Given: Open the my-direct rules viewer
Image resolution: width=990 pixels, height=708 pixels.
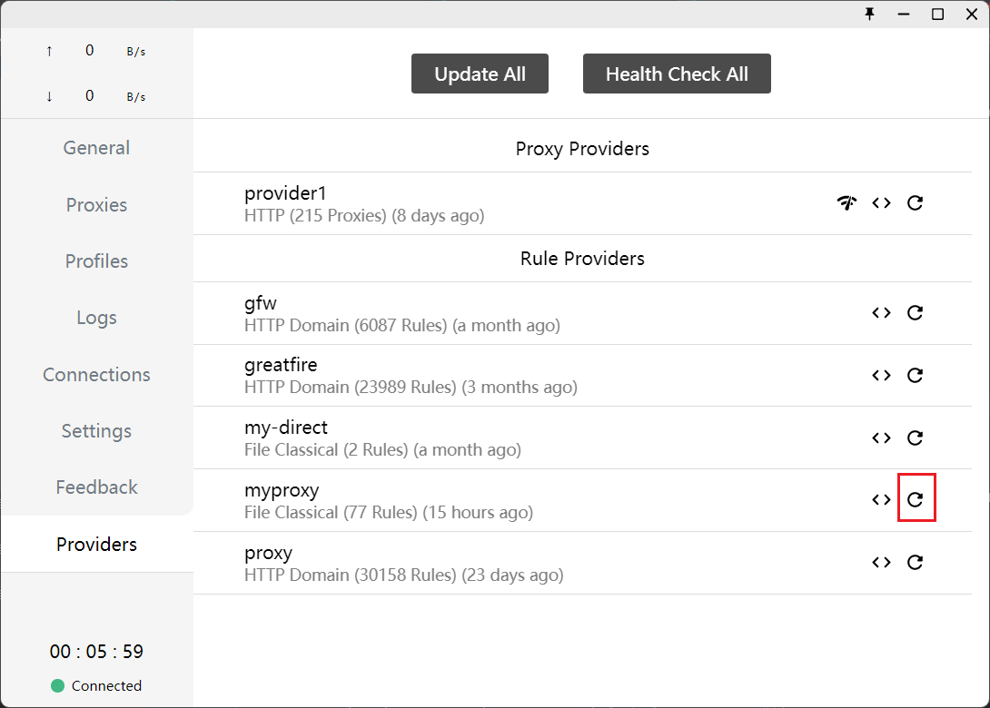Looking at the screenshot, I should [880, 438].
